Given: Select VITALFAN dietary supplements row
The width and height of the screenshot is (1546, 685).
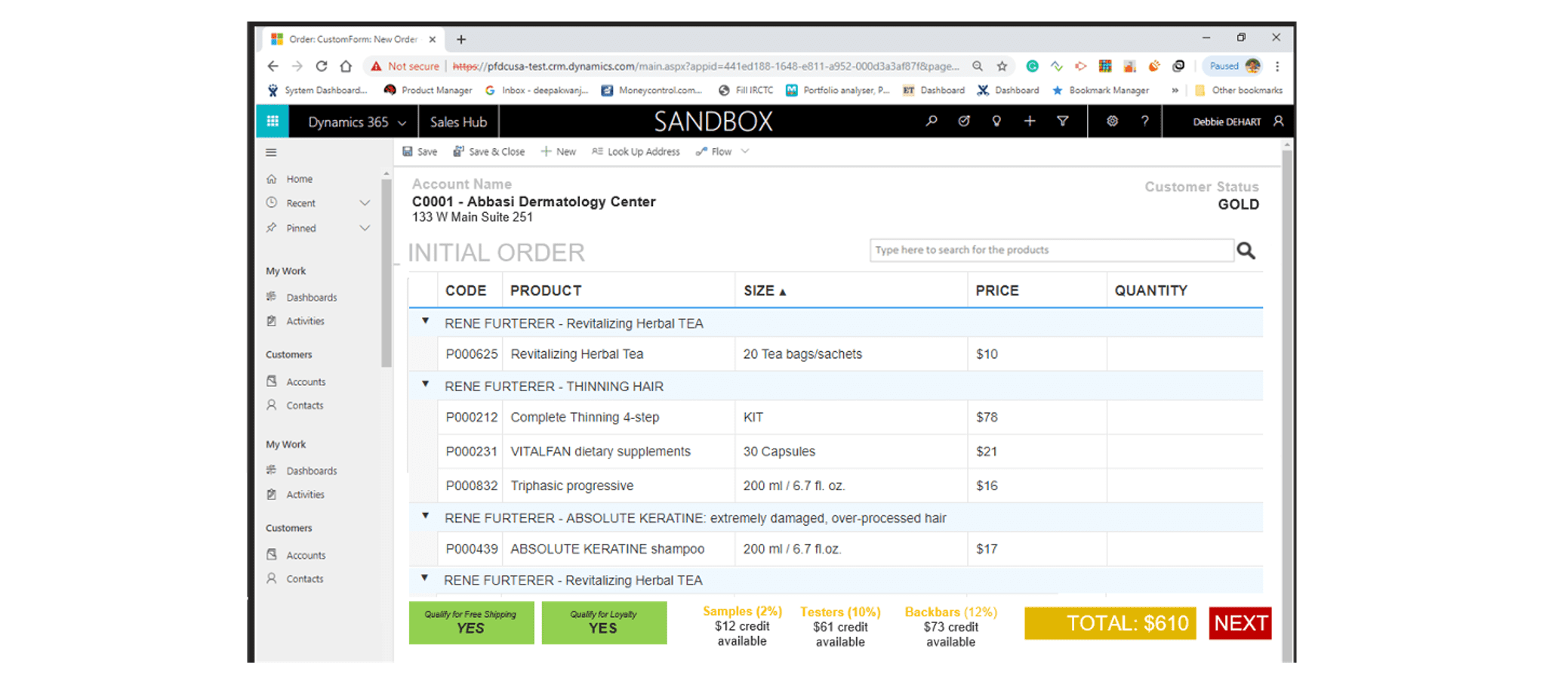Looking at the screenshot, I should 836,452.
